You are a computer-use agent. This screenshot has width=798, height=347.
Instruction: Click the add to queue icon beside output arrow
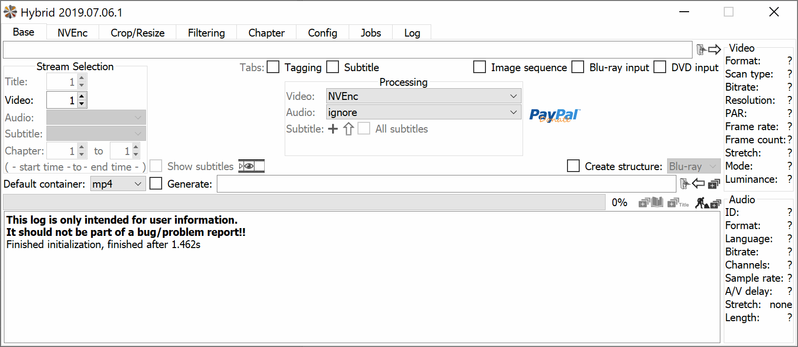(714, 184)
